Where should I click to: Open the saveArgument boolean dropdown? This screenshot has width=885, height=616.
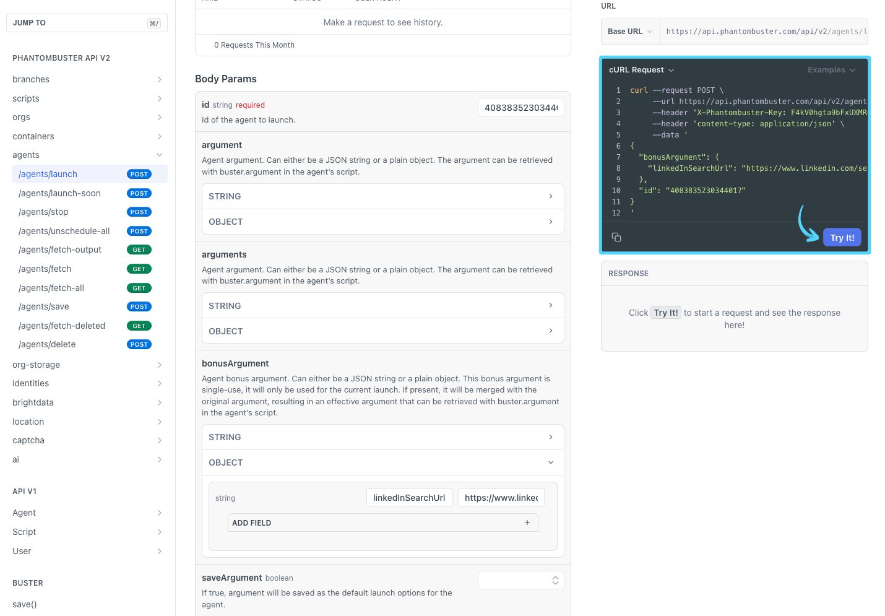pyautogui.click(x=520, y=580)
